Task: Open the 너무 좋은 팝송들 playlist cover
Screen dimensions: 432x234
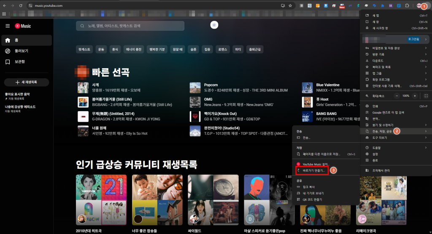Action: pyautogui.click(x=157, y=200)
